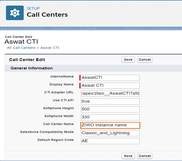
Task: Select the CTI Adapter URL field
Action: tap(110, 93)
